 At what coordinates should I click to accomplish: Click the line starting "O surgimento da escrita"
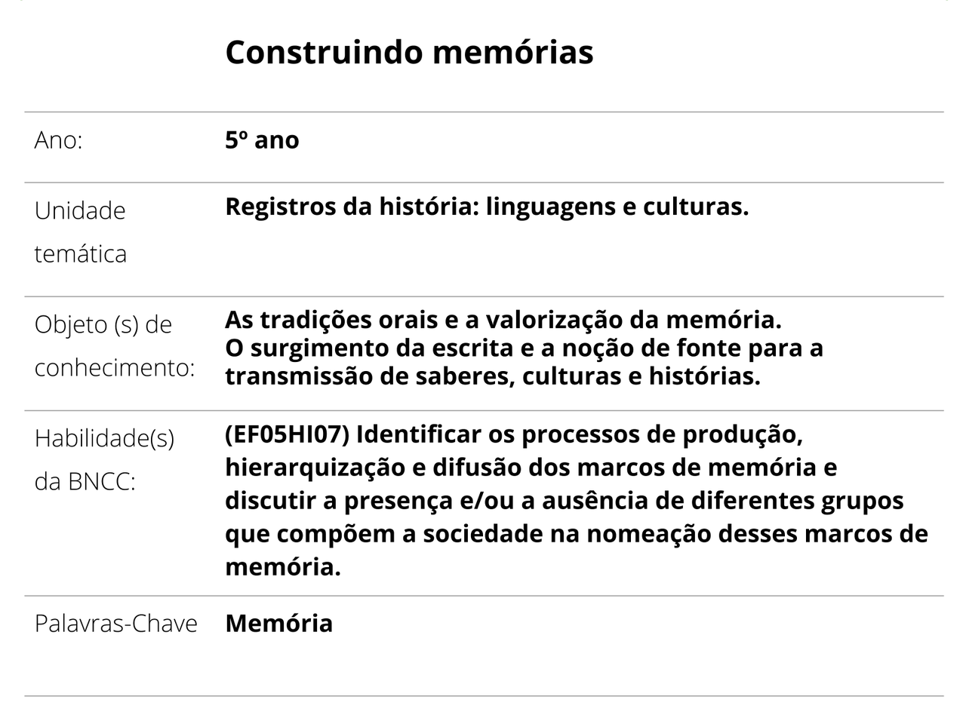(x=524, y=348)
